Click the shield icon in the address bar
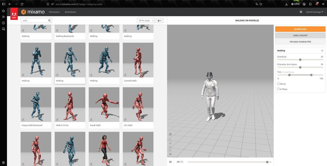 tap(48, 4)
